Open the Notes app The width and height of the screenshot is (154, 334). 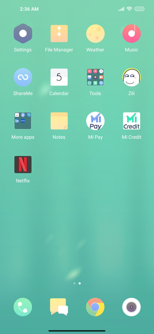click(59, 121)
